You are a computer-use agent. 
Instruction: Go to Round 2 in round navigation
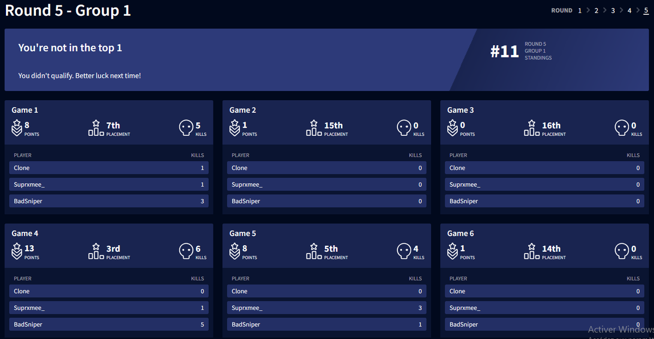click(596, 10)
